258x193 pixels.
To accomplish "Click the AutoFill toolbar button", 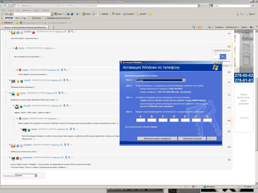I will (x=141, y=14).
